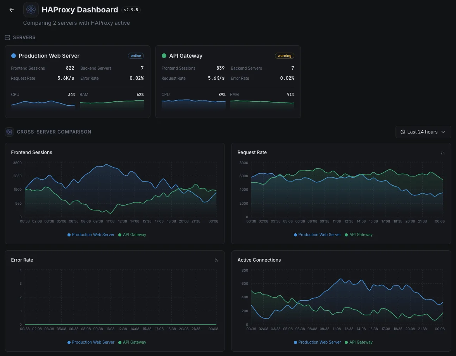
Task: Click the 800 axis label on Active Connections
Action: coord(245,270)
